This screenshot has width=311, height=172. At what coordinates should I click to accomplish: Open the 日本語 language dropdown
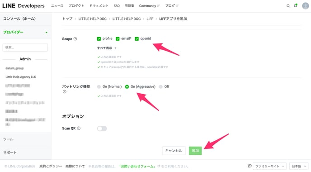click(x=299, y=166)
